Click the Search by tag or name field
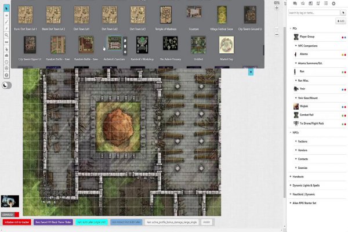 (x=314, y=13)
